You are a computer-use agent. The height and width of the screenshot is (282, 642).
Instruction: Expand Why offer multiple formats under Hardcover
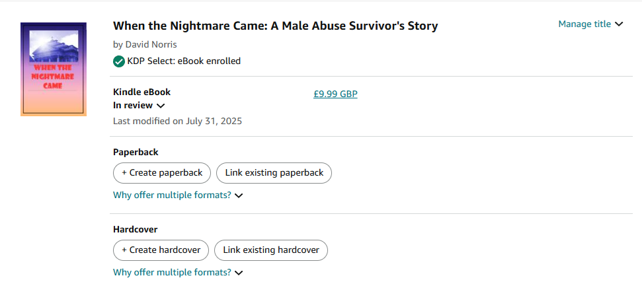[x=172, y=272]
